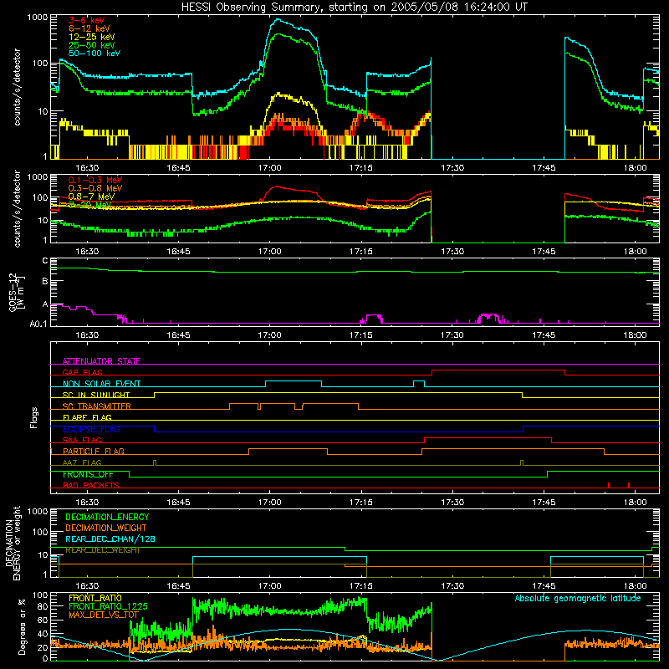
Task: Click the 18:00 tick under the decimation panel
Action: [x=635, y=586]
